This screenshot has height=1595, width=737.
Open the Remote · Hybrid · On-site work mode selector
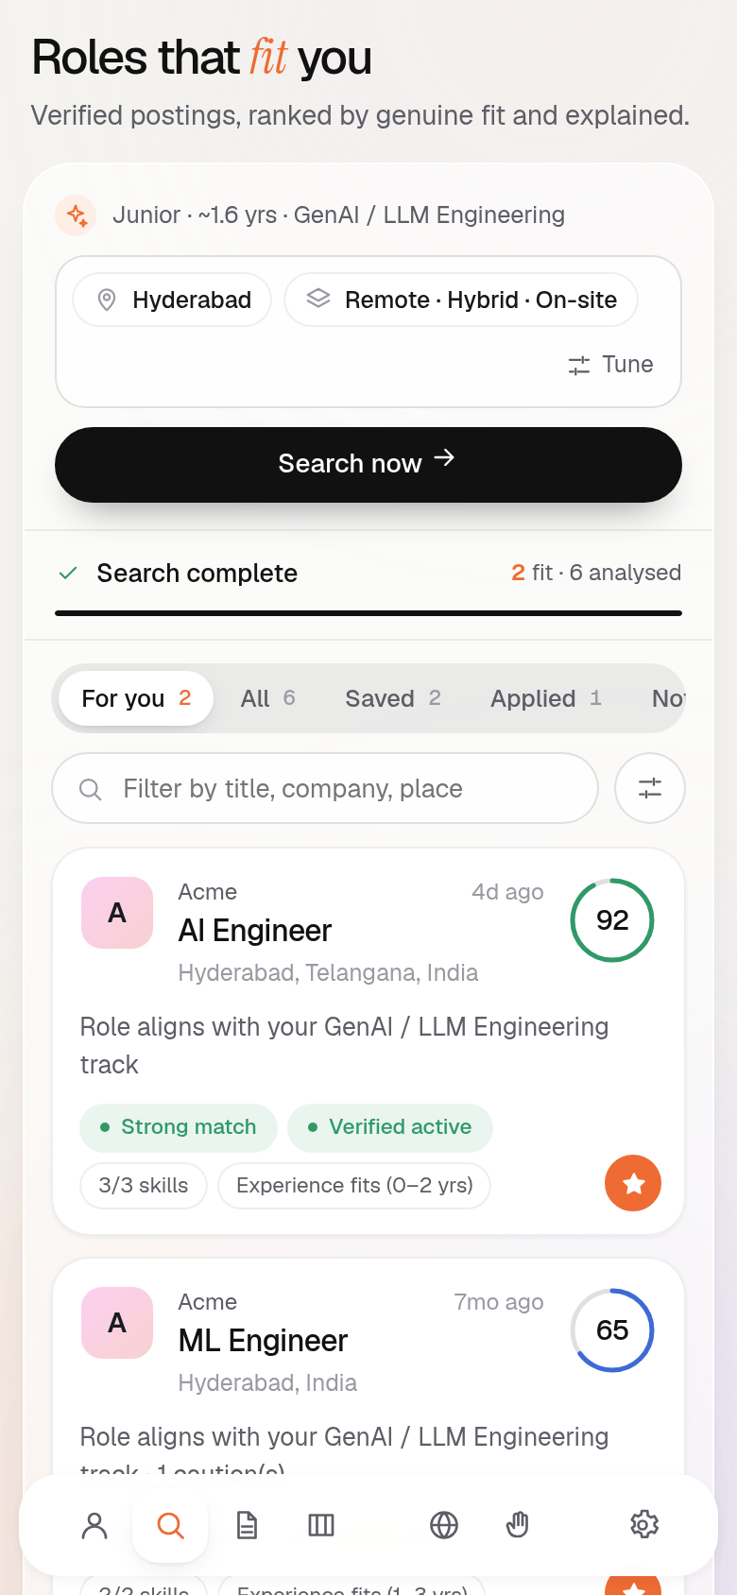(x=461, y=300)
